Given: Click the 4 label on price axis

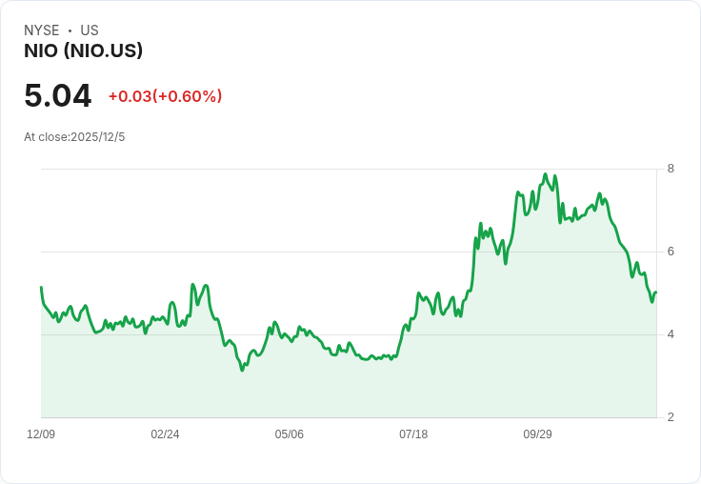Looking at the screenshot, I should click(x=671, y=334).
